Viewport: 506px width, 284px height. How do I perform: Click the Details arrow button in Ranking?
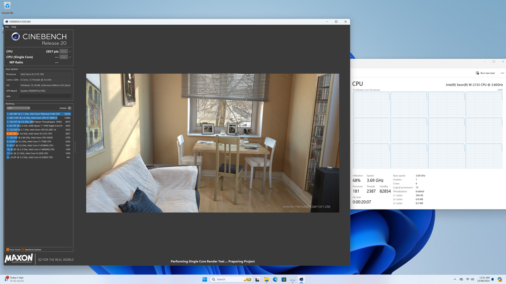70,108
